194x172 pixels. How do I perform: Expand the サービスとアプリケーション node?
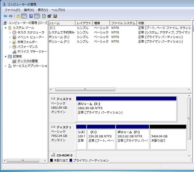5,66
